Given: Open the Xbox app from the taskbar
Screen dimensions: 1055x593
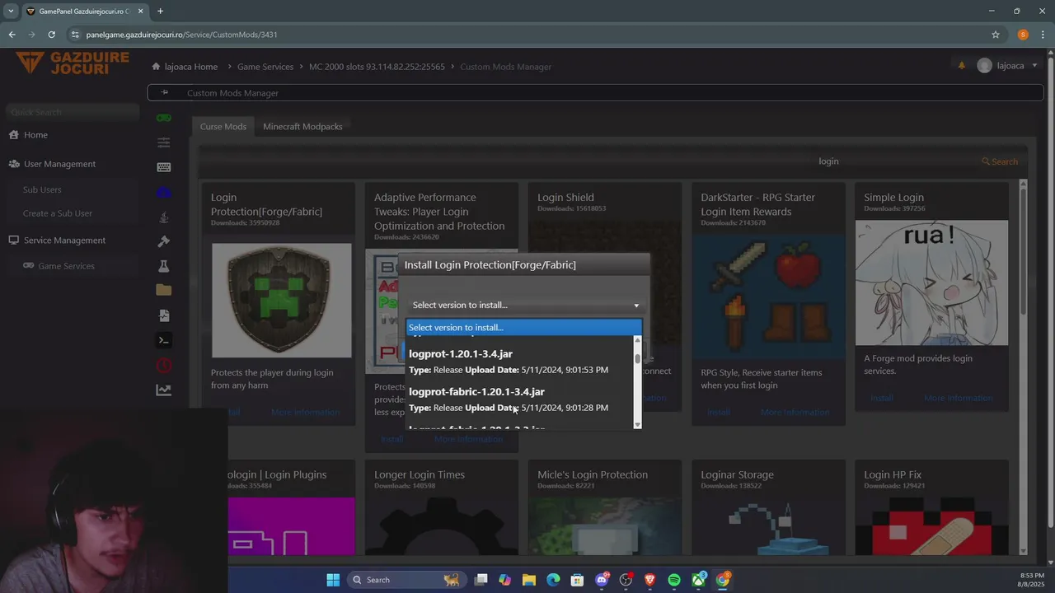Looking at the screenshot, I should click(x=699, y=580).
